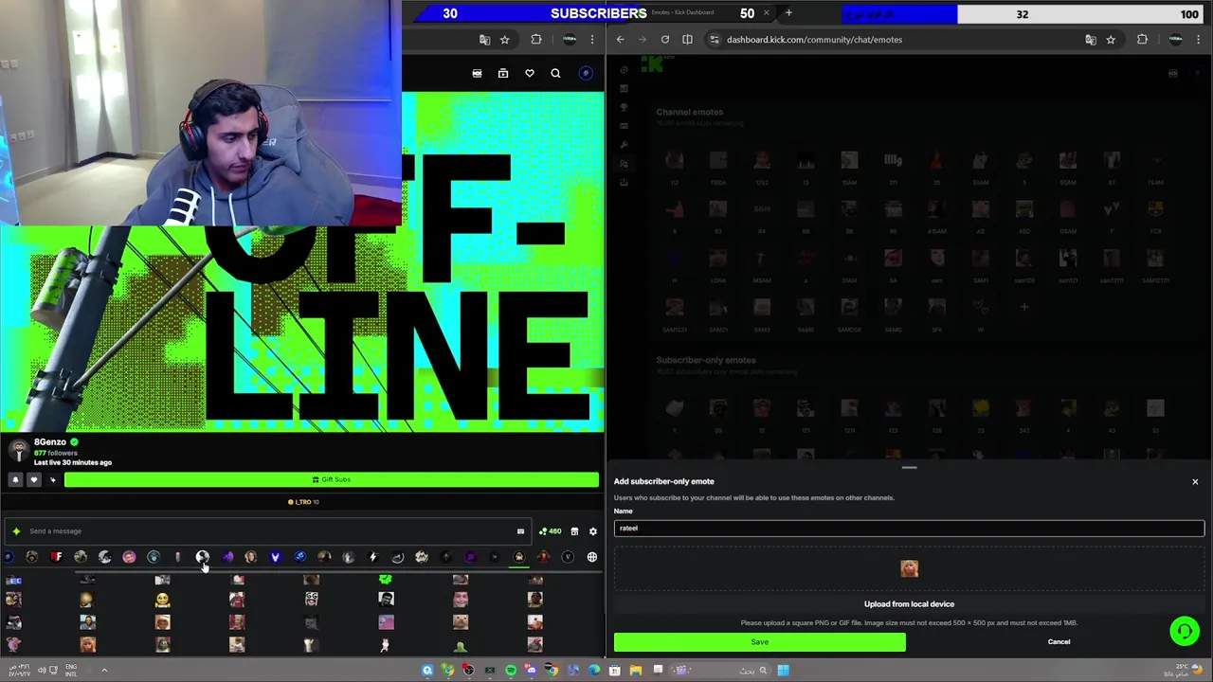Click the sparkle button beside the heart

[52, 479]
